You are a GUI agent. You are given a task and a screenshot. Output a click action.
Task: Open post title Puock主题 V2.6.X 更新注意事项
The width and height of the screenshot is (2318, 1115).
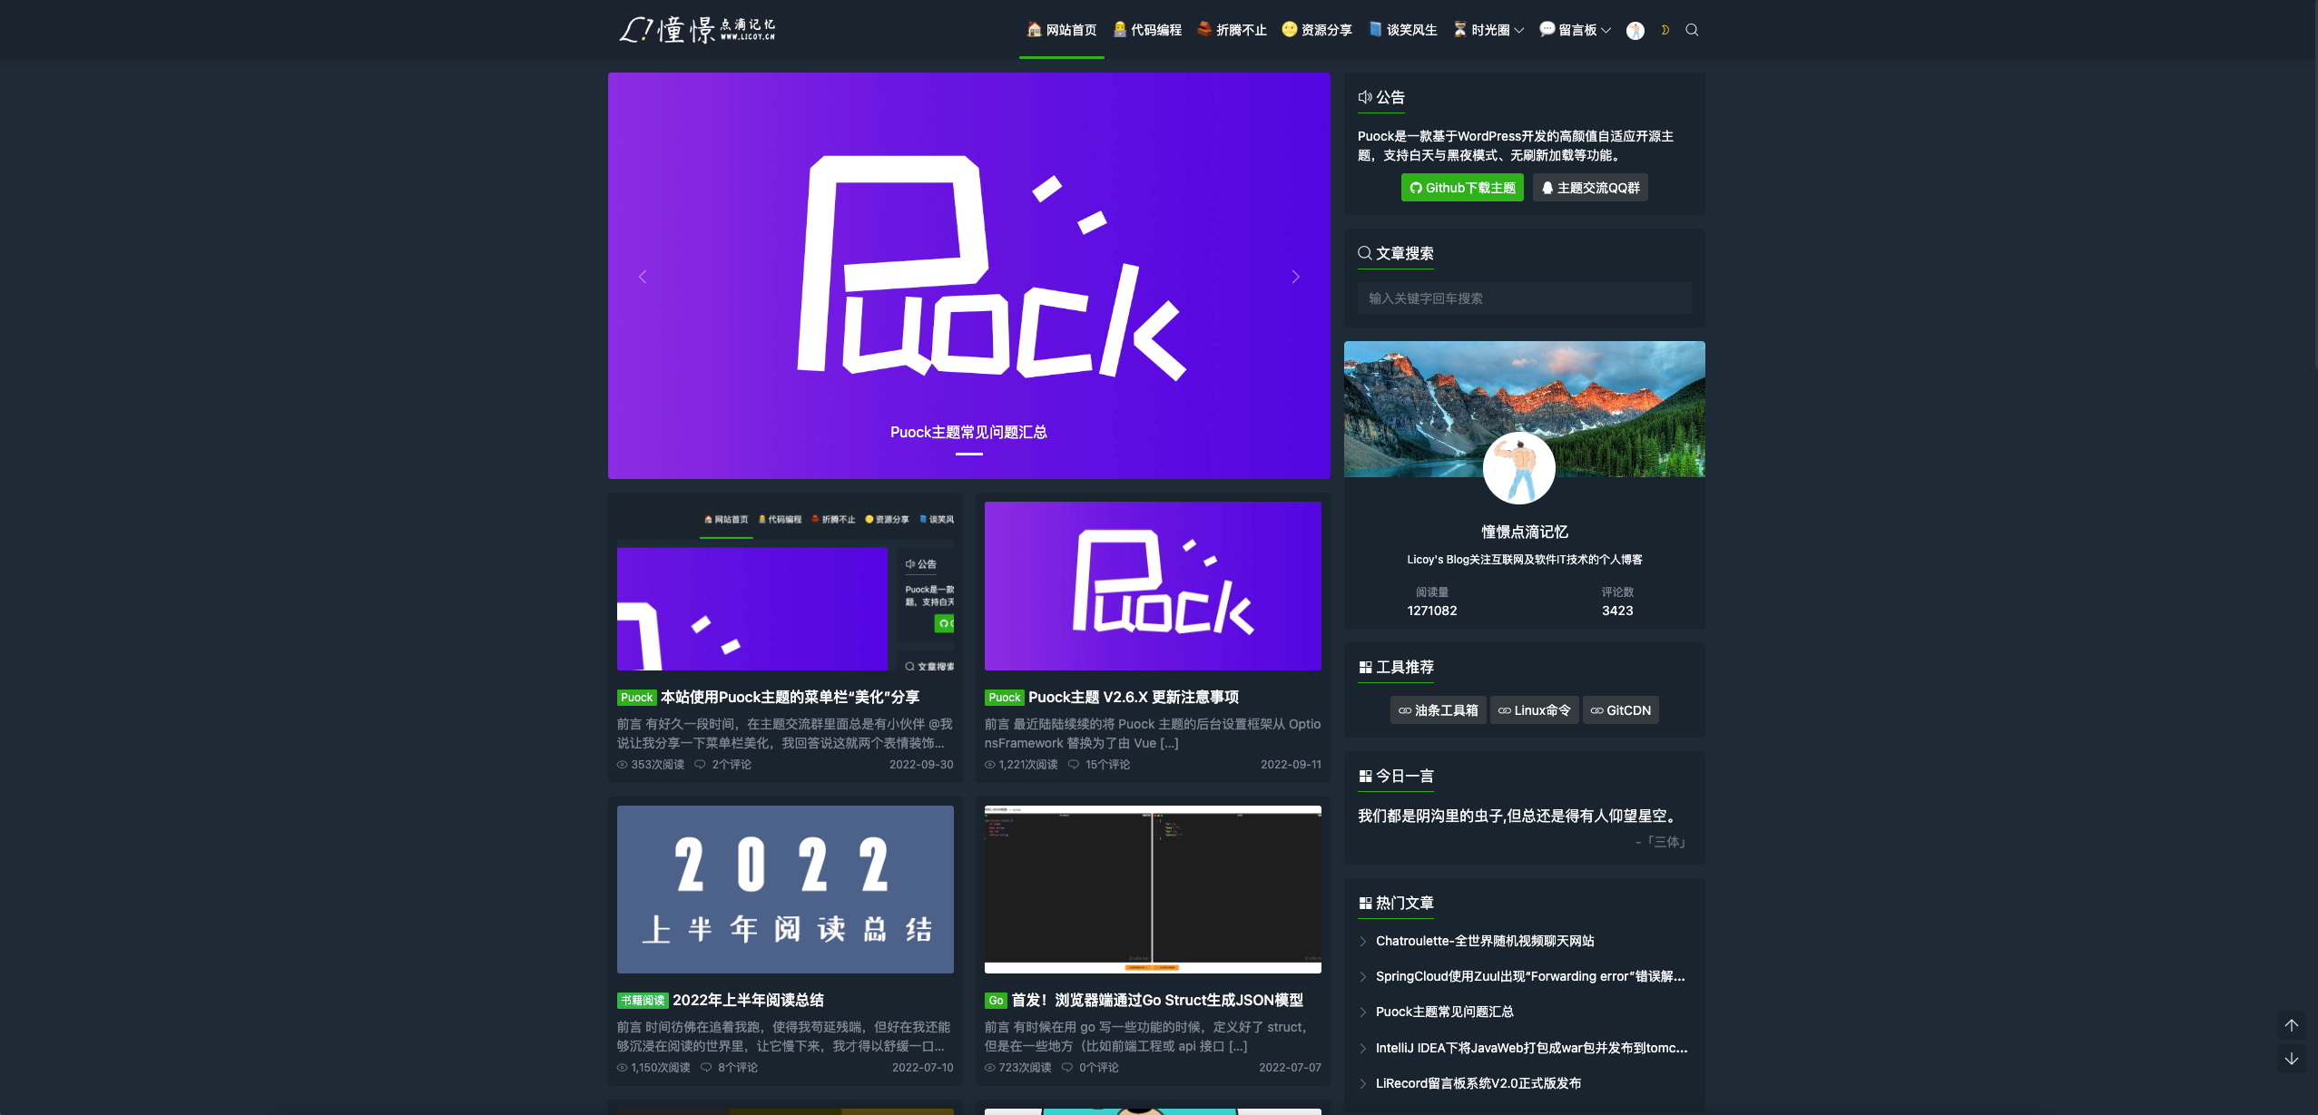(x=1134, y=697)
